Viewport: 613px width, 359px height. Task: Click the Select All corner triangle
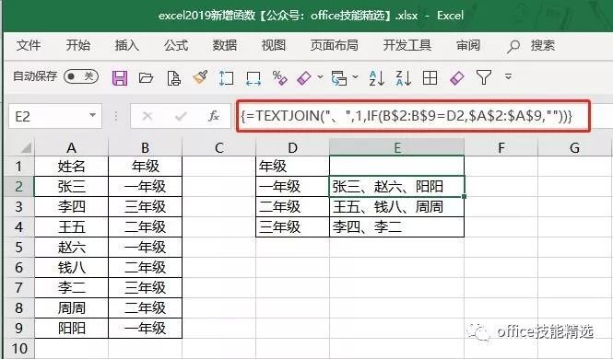tap(26, 148)
